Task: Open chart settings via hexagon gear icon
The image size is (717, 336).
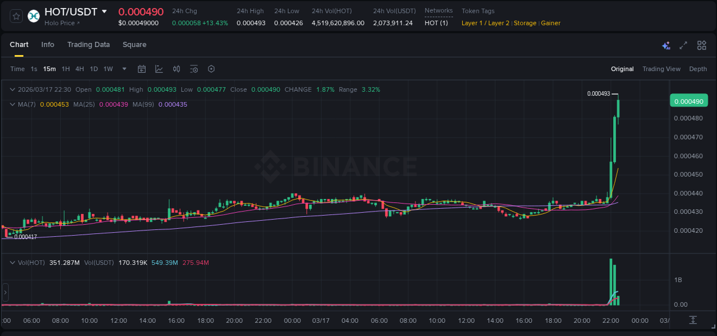Action: click(211, 69)
